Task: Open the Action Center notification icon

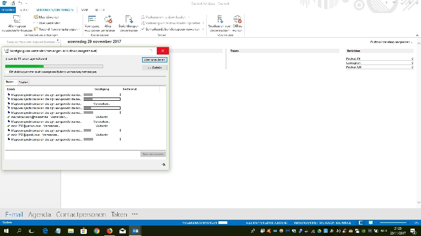Action: [414, 231]
